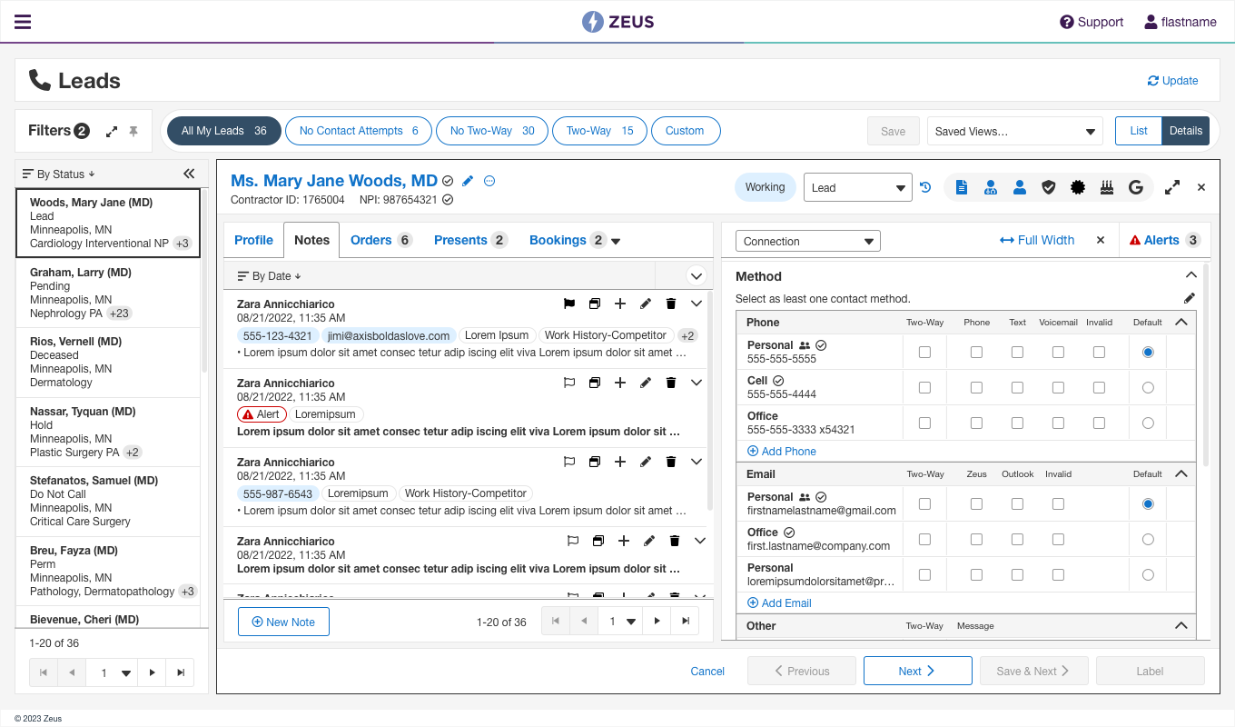Switch to the Orders tab
This screenshot has height=727, width=1235.
(381, 240)
